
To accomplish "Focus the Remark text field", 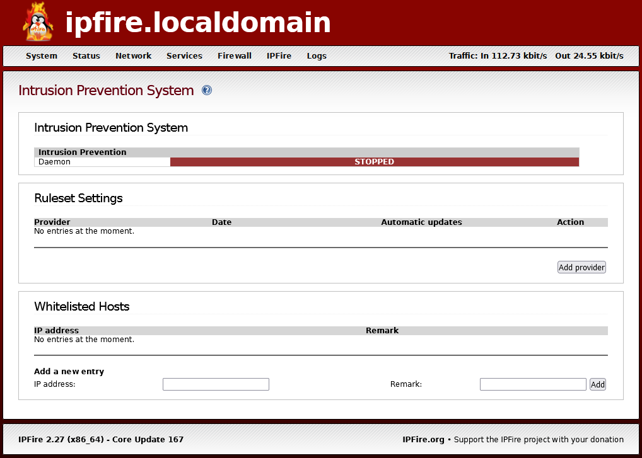I will 533,384.
